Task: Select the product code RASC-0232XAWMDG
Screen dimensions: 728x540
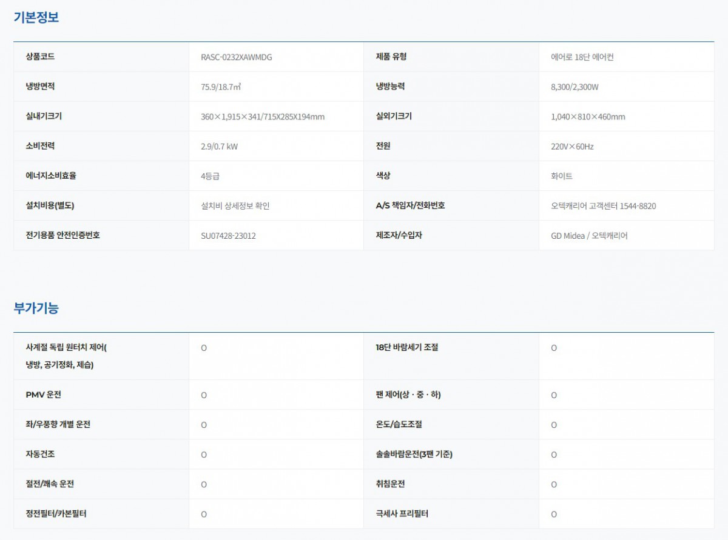Action: pyautogui.click(x=236, y=58)
